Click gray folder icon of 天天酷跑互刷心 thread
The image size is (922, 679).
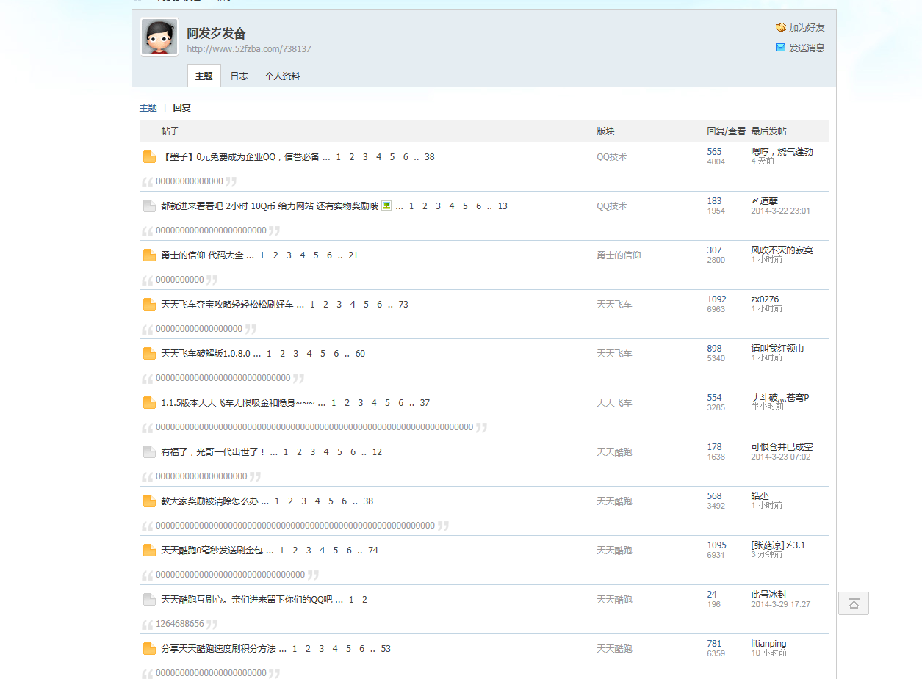pos(149,599)
